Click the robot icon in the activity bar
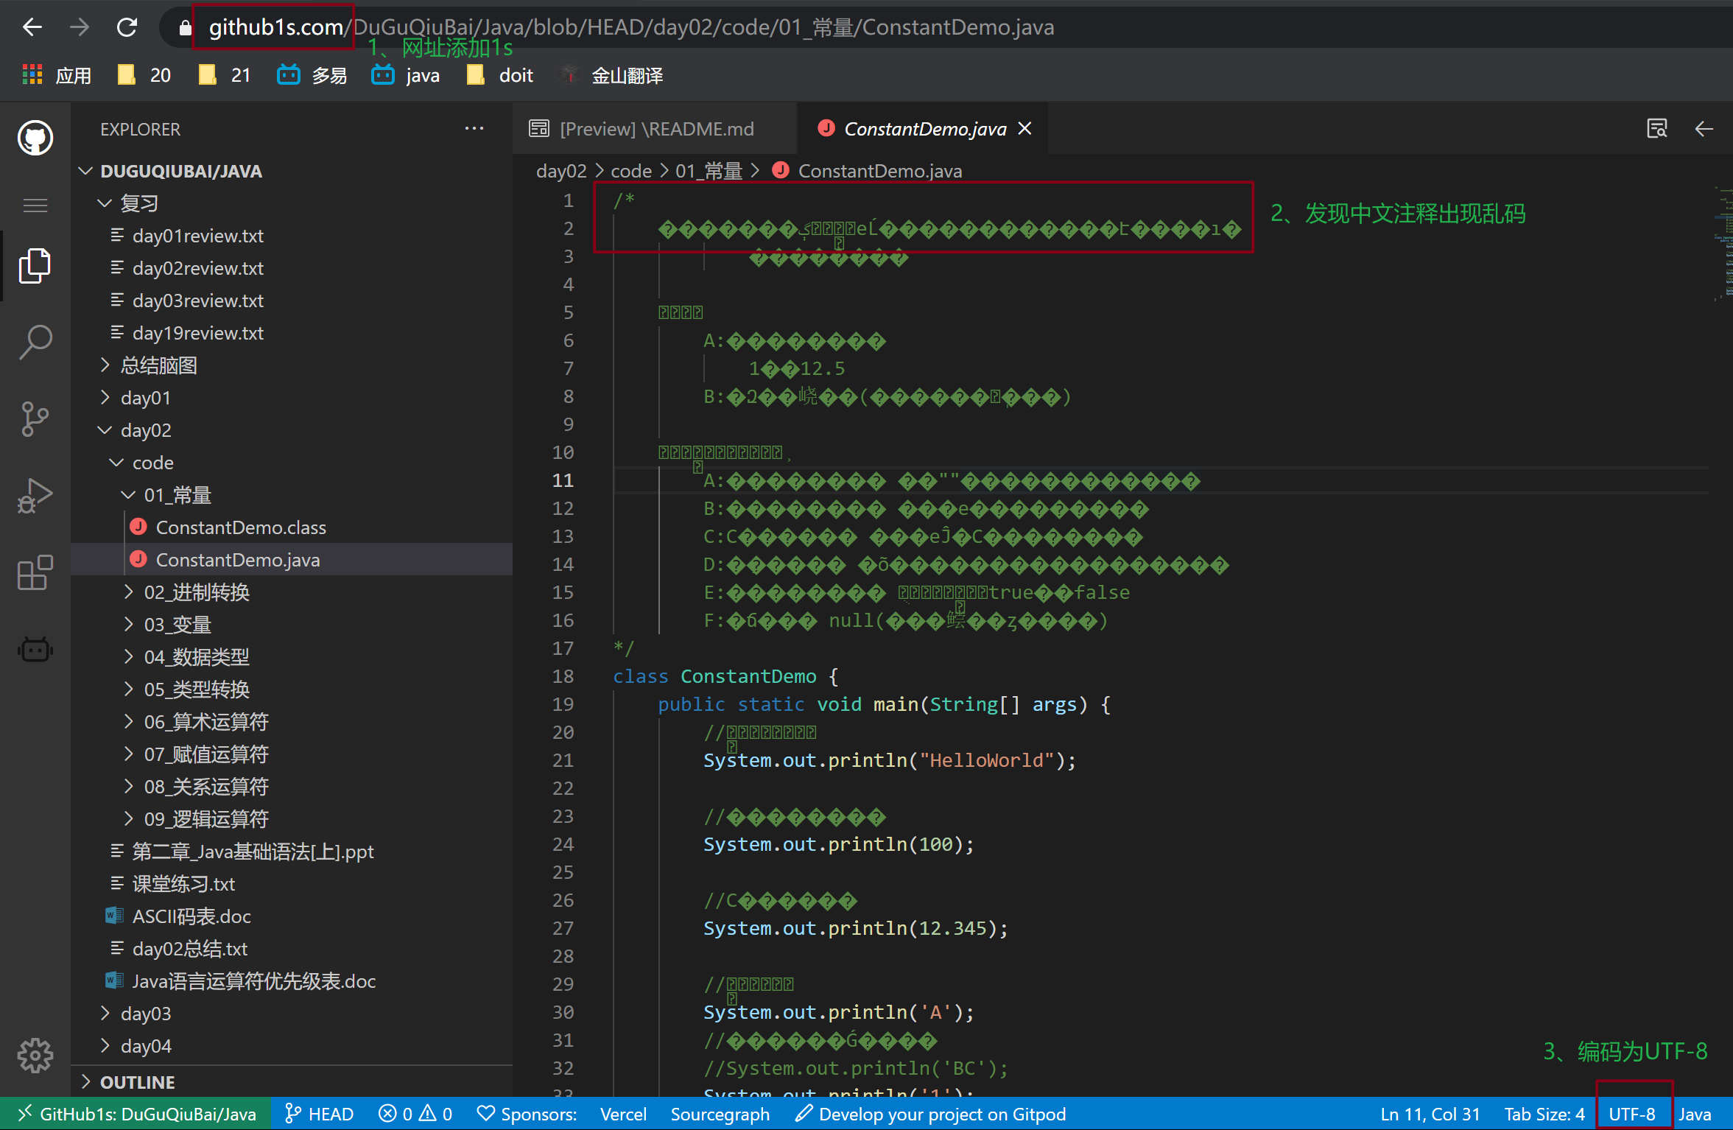 35,649
